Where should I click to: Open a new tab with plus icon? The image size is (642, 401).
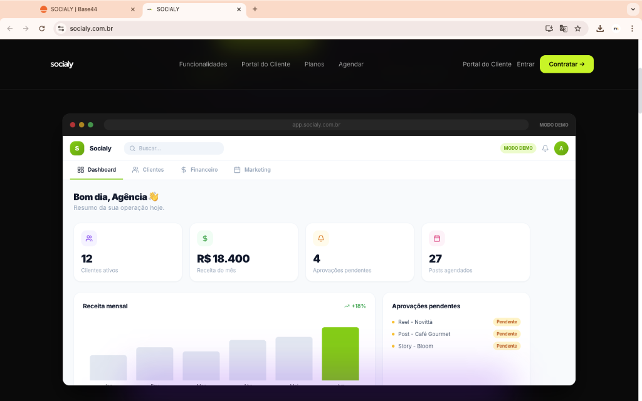[255, 9]
